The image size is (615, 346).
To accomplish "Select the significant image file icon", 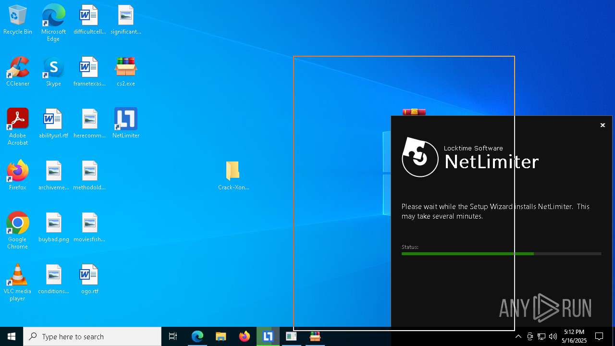I will point(126,20).
